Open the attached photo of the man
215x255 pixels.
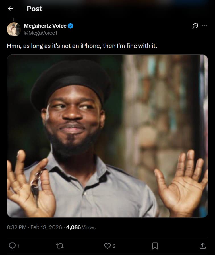click(x=108, y=136)
